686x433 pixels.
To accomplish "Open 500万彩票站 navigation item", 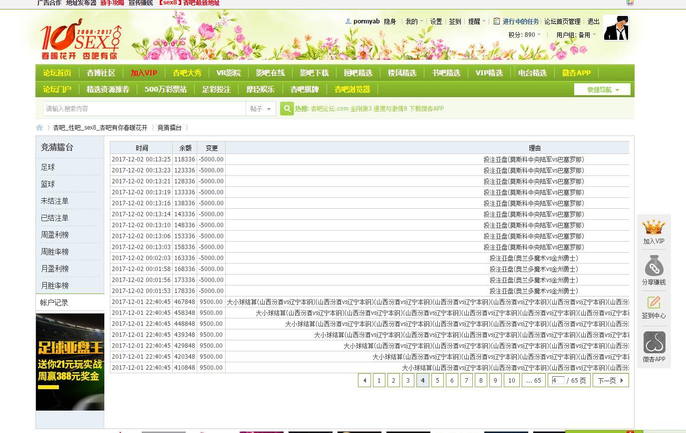I will coord(165,90).
